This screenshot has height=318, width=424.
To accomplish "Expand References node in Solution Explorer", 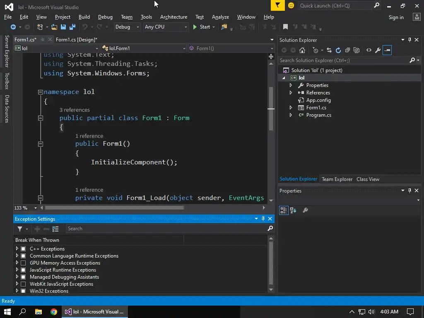I will click(x=291, y=92).
